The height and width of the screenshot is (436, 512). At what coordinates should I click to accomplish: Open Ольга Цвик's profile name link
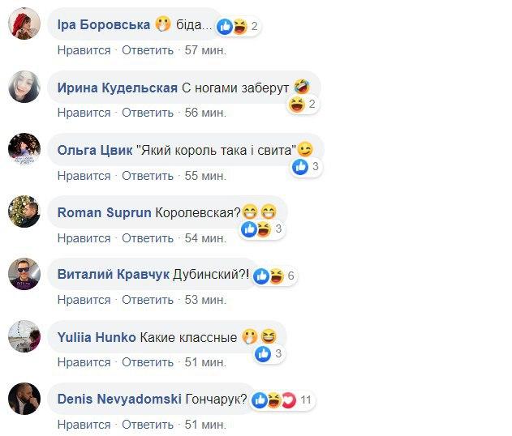93,150
